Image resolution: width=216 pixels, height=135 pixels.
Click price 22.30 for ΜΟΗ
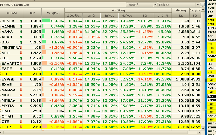coord(35,95)
